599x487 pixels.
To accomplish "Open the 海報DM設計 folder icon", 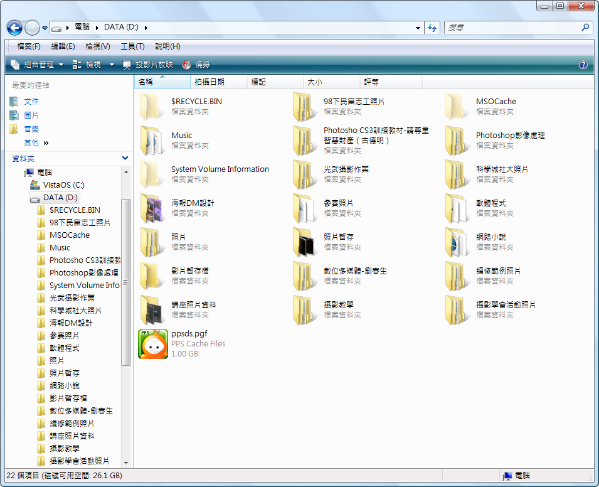I will coord(153,208).
